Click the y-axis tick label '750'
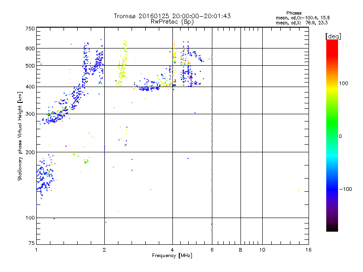 [x=30, y=29]
